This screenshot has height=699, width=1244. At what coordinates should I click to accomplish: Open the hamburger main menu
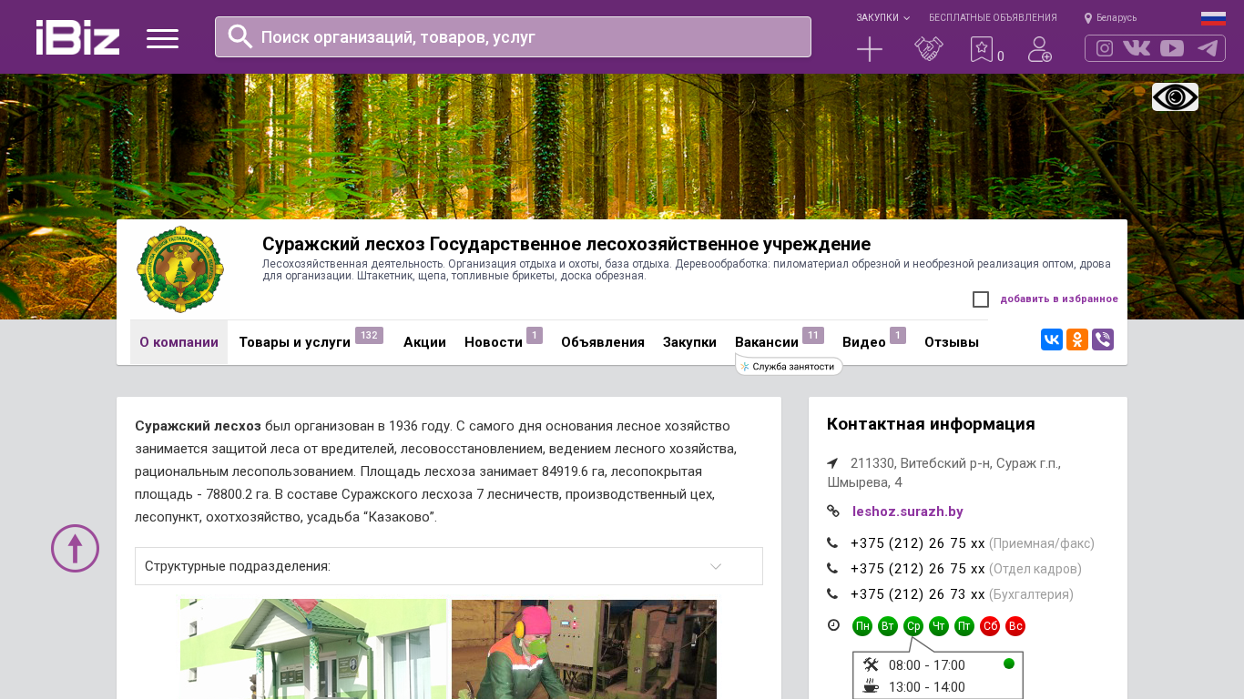pos(162,38)
